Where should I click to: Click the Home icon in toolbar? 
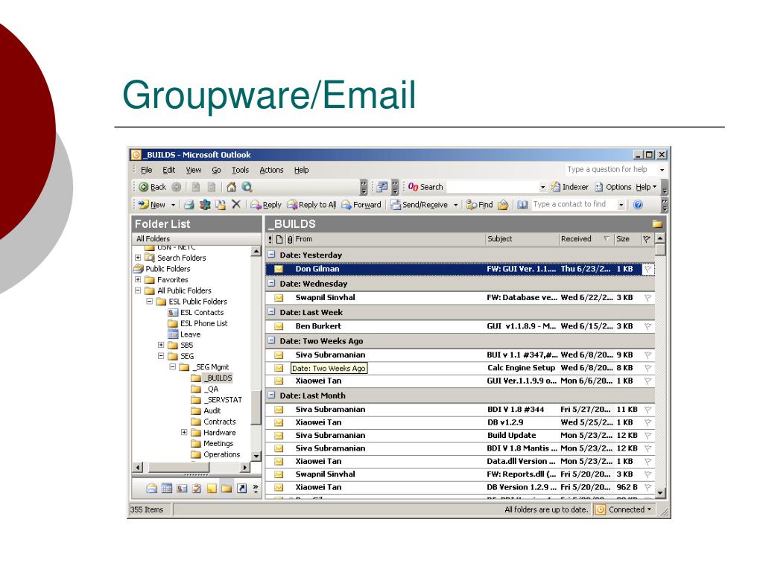pos(231,187)
